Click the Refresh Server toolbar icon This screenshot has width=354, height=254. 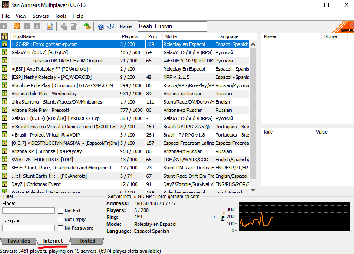37,26
